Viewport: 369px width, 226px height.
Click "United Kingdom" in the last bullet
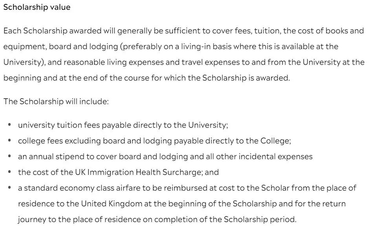[x=111, y=204]
